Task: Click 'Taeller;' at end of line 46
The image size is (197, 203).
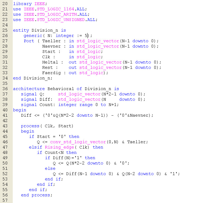Action: [138, 142]
